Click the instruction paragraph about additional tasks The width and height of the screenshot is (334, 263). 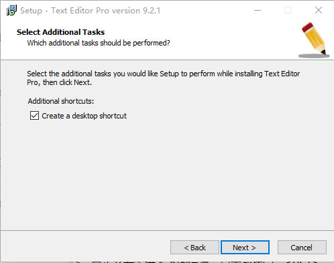click(x=164, y=78)
